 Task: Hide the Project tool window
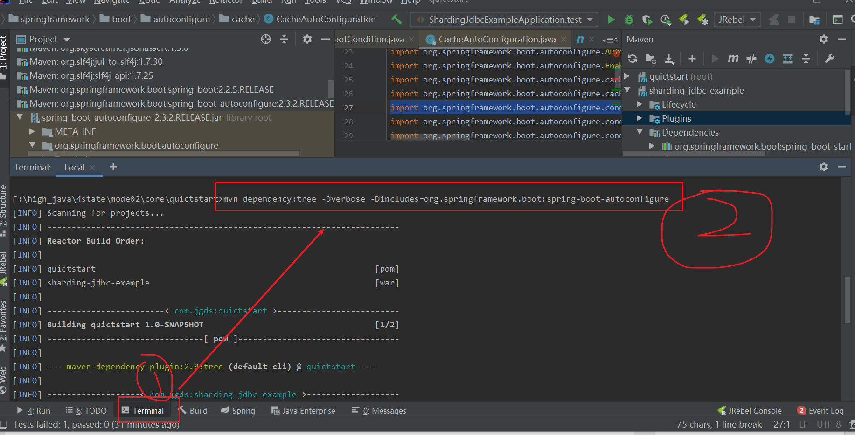pyautogui.click(x=325, y=39)
